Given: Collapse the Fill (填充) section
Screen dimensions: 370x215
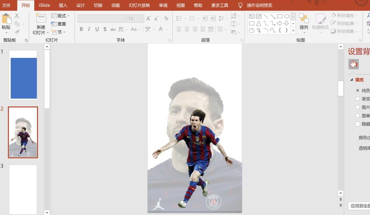Looking at the screenshot, I should click(x=351, y=80).
